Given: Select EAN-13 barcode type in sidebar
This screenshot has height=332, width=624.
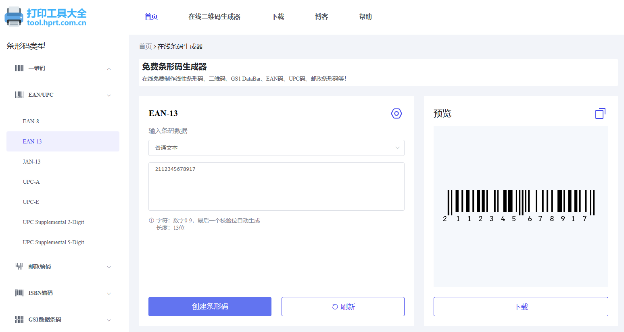Looking at the screenshot, I should pos(63,141).
